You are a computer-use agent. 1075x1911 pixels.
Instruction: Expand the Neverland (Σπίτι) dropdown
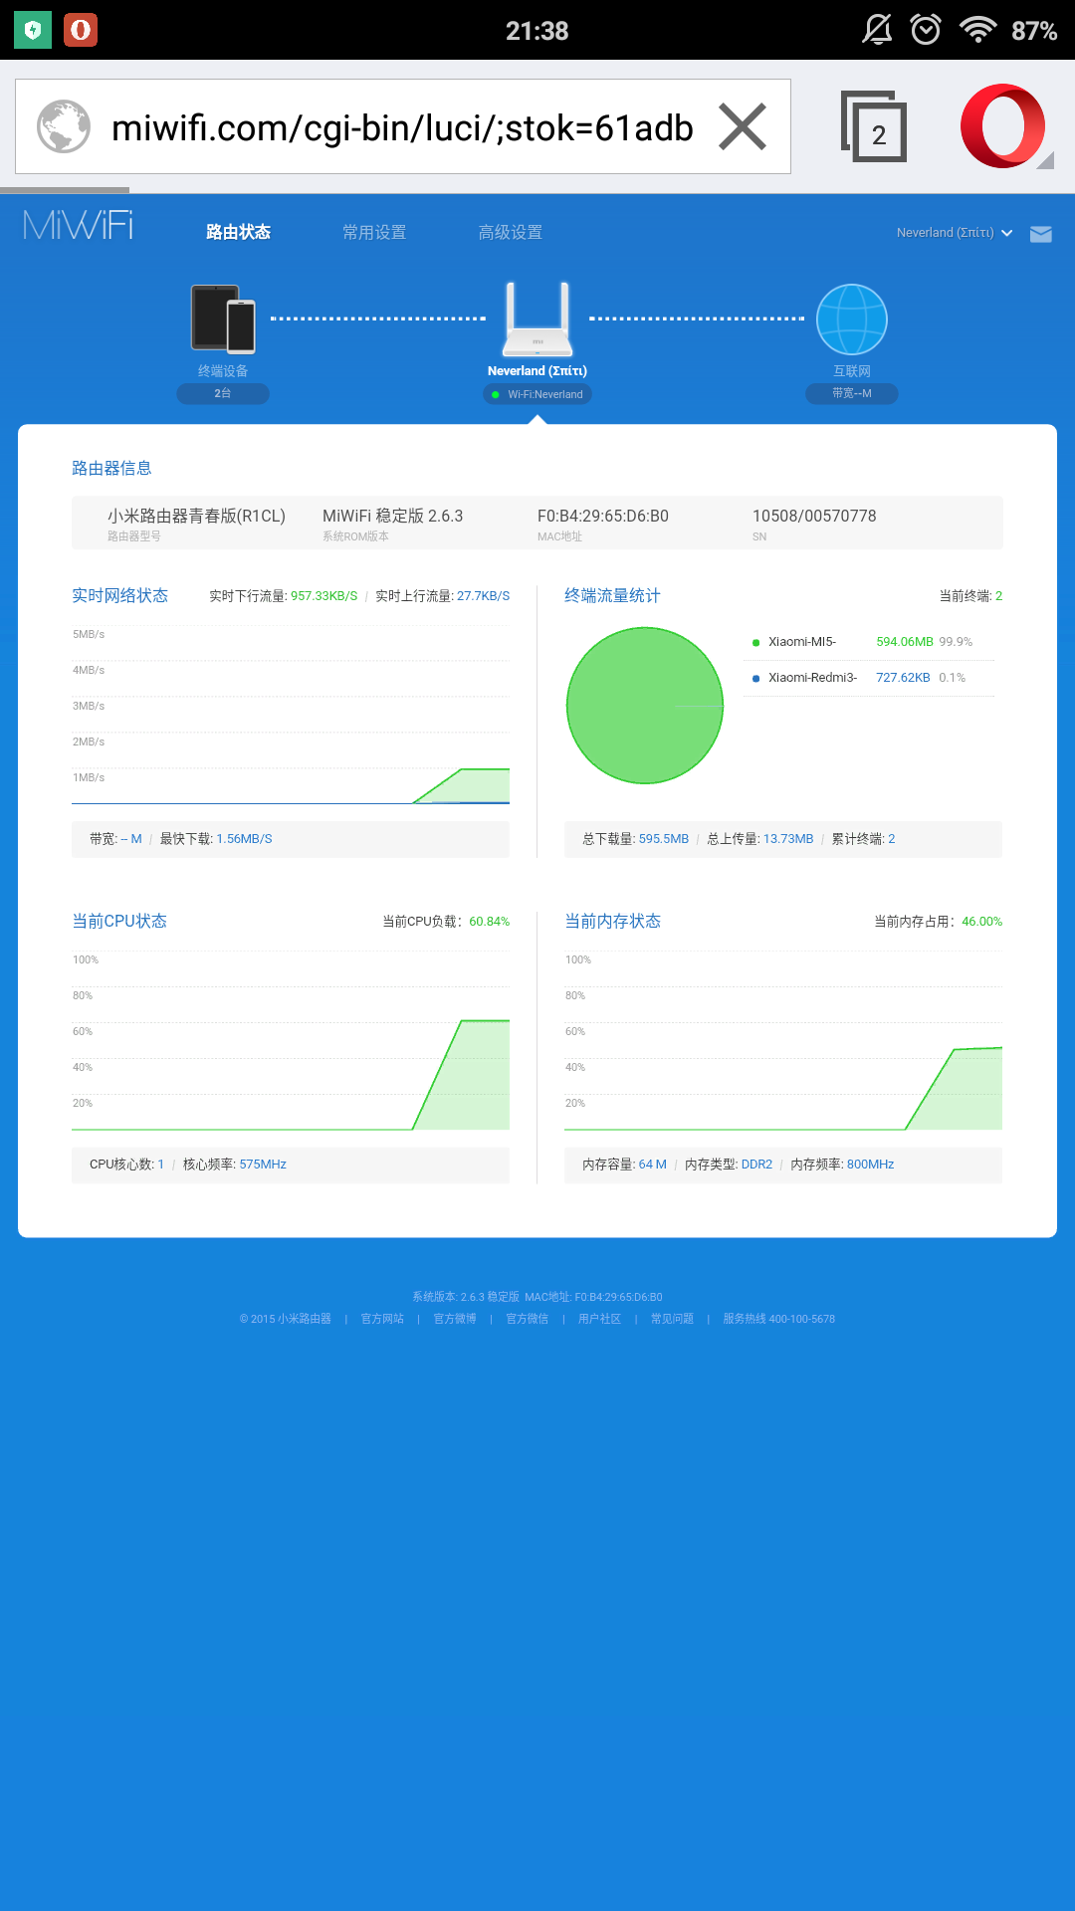[x=954, y=233]
